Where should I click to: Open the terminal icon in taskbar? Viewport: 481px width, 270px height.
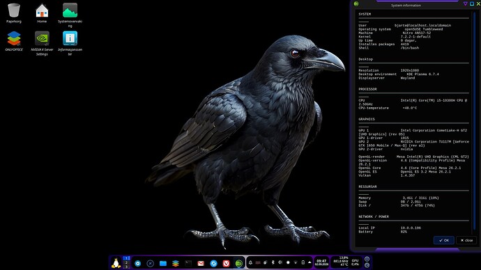188,263
